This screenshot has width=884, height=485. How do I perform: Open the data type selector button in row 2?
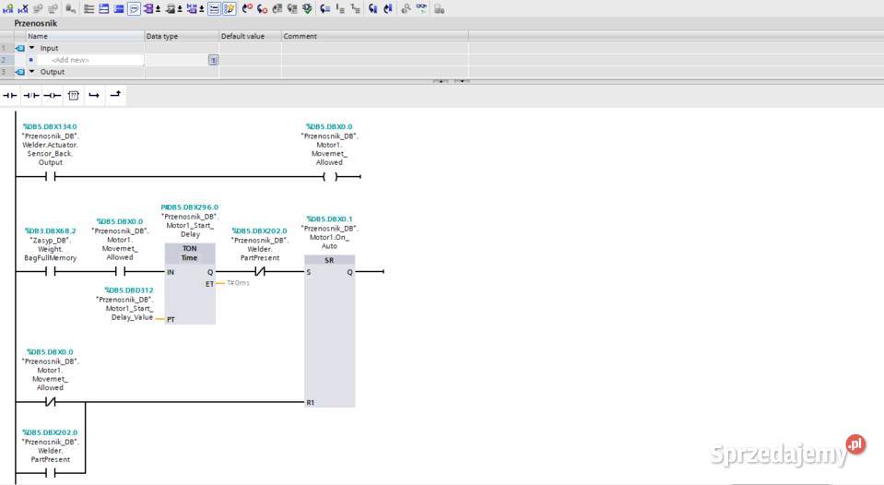(x=213, y=60)
